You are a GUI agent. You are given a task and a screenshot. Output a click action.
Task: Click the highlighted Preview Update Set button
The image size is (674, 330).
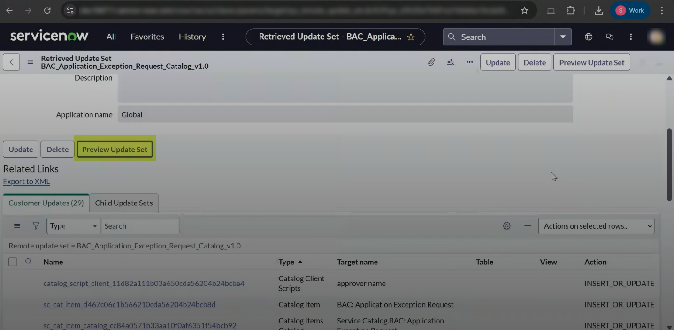tap(115, 150)
